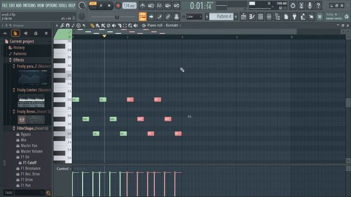
Task: Toggle the magnet snap option in piano roll
Action: [x=67, y=26]
